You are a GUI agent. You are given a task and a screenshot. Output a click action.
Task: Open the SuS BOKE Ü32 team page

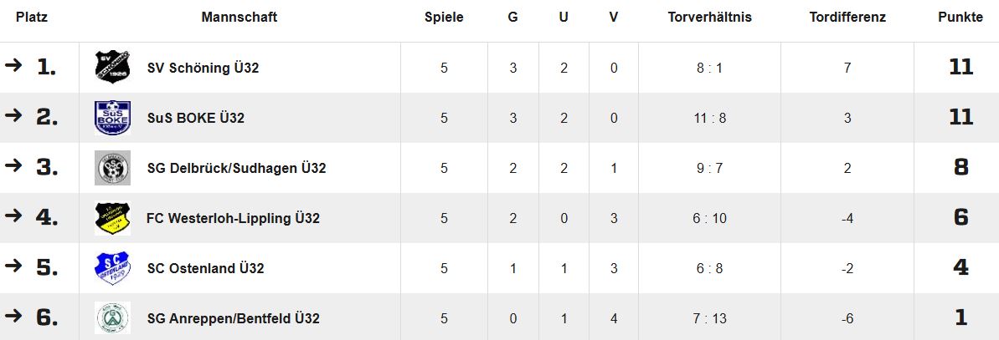pos(195,118)
